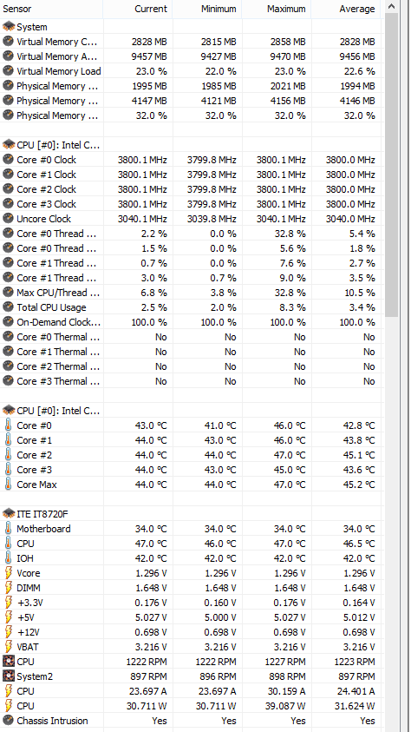The width and height of the screenshot is (411, 732).
Task: Select the Total CPU Usage row
Action: coord(191,307)
